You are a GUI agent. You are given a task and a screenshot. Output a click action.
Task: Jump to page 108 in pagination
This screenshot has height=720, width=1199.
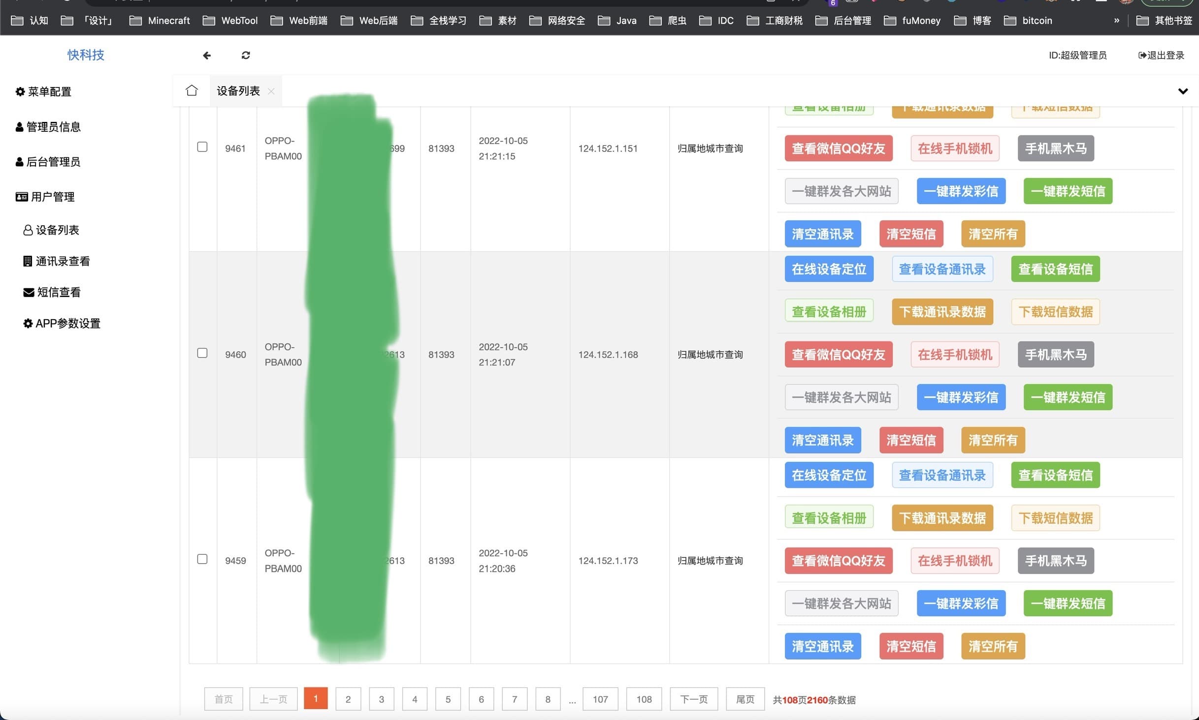pos(644,699)
